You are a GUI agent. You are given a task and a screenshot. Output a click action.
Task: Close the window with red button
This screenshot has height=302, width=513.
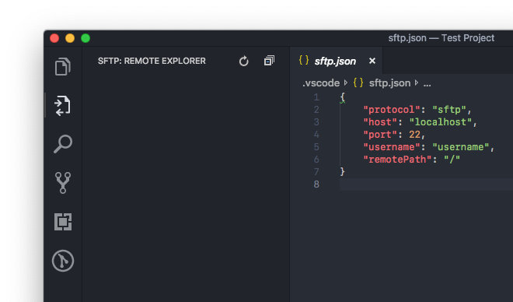point(54,38)
